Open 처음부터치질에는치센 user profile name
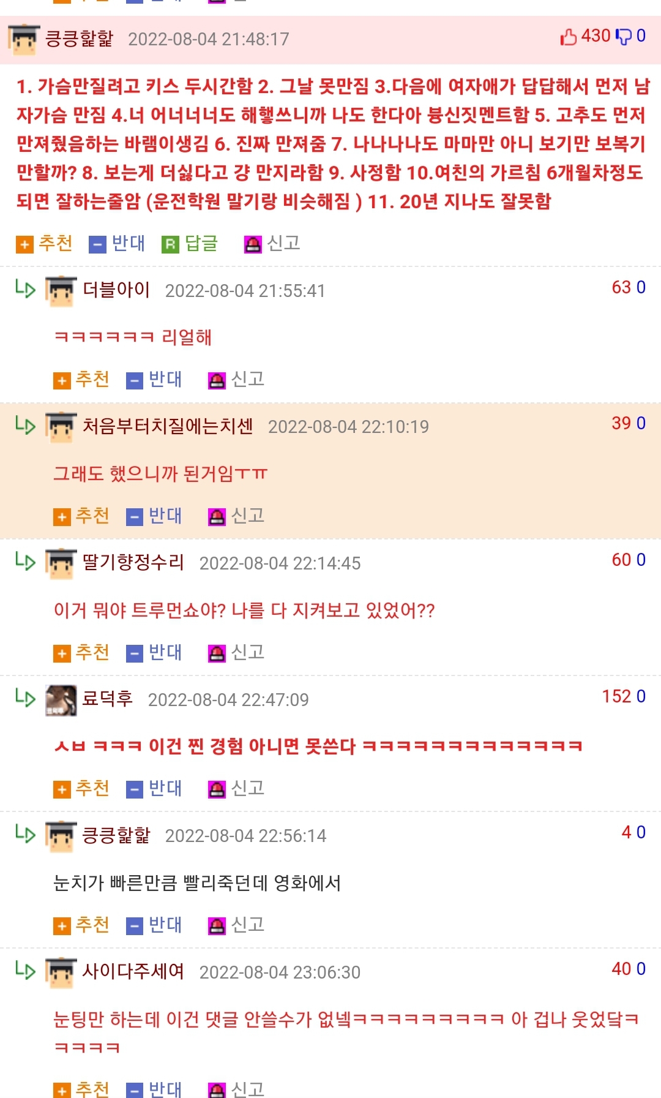 pos(168,426)
